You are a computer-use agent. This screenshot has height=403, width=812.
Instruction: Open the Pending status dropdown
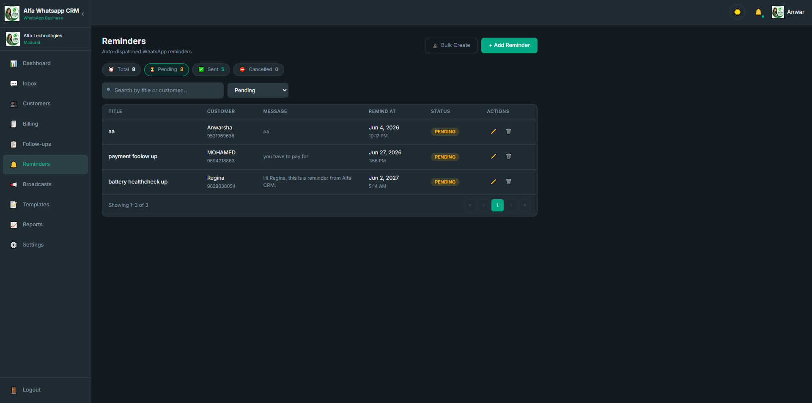click(x=258, y=90)
